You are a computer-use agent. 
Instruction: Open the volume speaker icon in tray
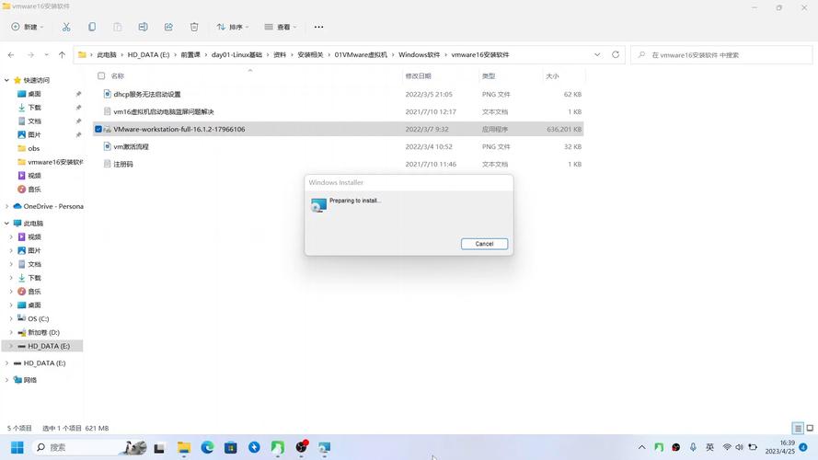coord(739,447)
